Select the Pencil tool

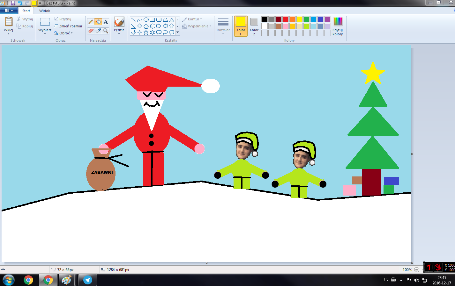tap(91, 22)
